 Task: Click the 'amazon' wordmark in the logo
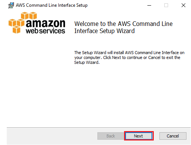click(45, 23)
